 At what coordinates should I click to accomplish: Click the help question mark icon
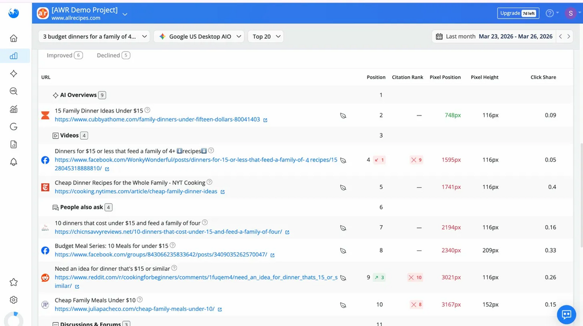549,13
